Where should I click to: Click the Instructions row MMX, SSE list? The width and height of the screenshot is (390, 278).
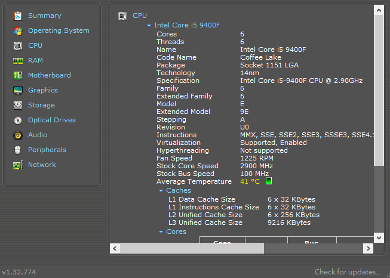[307, 135]
